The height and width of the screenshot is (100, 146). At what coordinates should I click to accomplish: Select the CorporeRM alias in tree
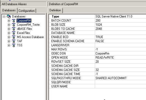(24, 21)
